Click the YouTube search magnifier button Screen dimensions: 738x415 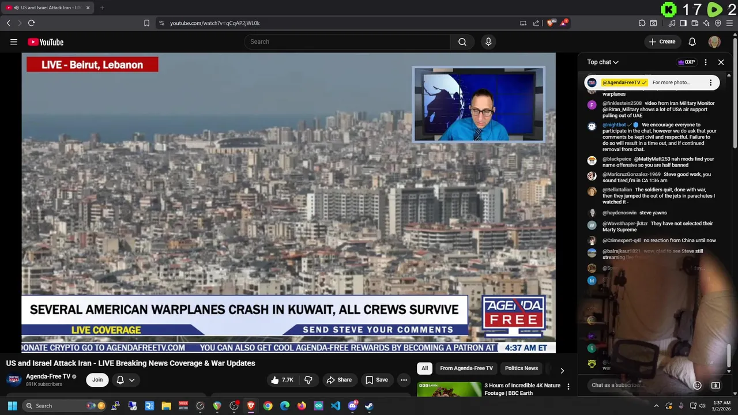tap(462, 41)
